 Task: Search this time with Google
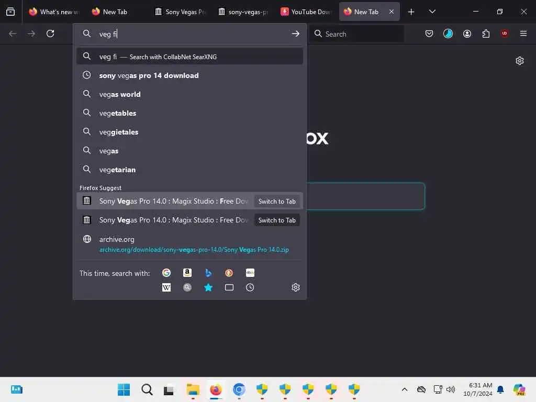point(166,273)
